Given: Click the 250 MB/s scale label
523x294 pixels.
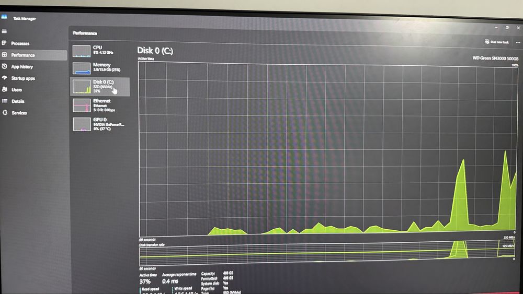Looking at the screenshot, I should [x=509, y=238].
